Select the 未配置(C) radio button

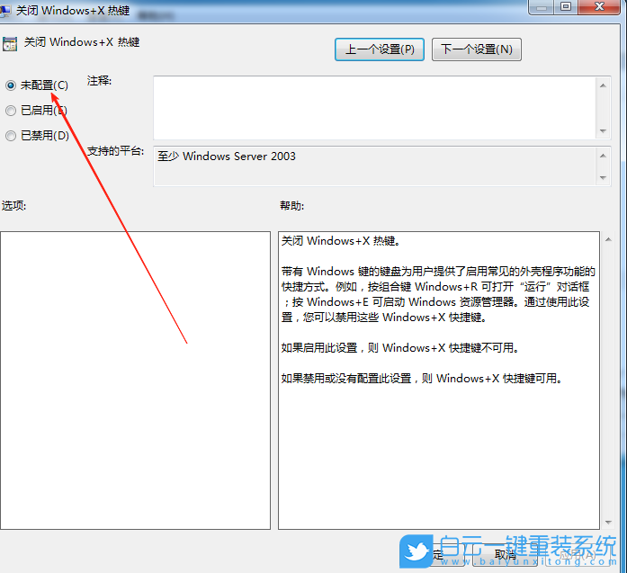[x=11, y=85]
